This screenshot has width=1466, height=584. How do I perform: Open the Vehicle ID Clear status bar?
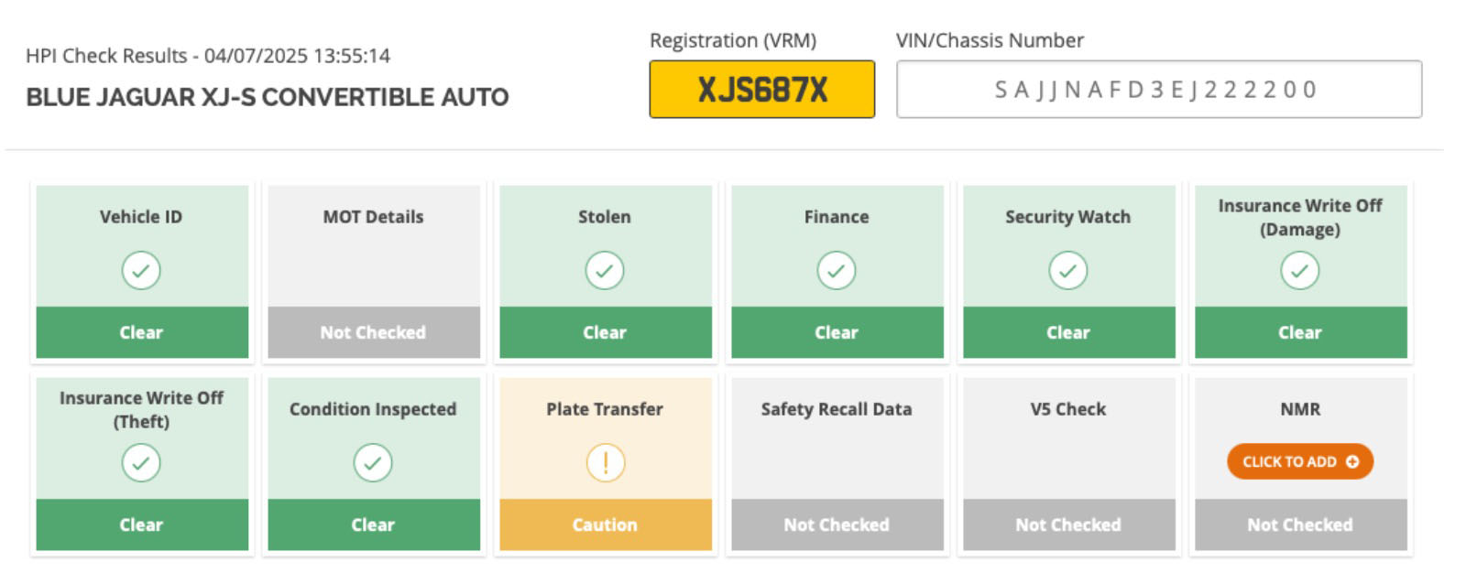142,332
